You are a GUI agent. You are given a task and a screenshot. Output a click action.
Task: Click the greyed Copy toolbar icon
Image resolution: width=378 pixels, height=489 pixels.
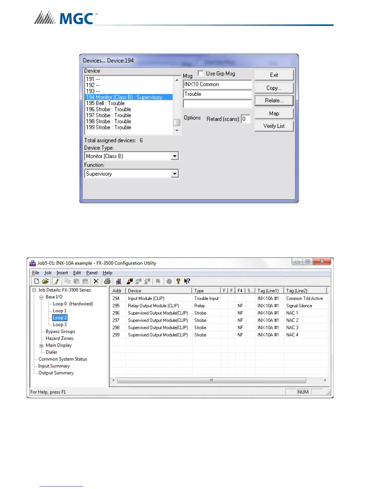pos(68,281)
